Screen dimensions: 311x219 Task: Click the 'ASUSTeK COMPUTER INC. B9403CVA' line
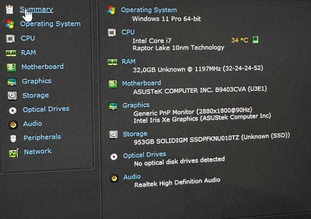pyautogui.click(x=200, y=90)
